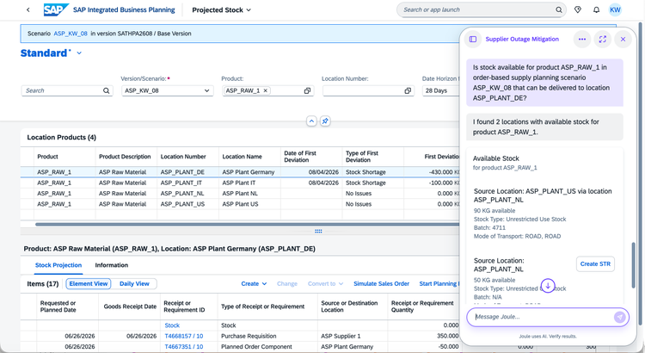The width and height of the screenshot is (645, 353).
Task: Open the Product value help icon
Action: point(307,90)
